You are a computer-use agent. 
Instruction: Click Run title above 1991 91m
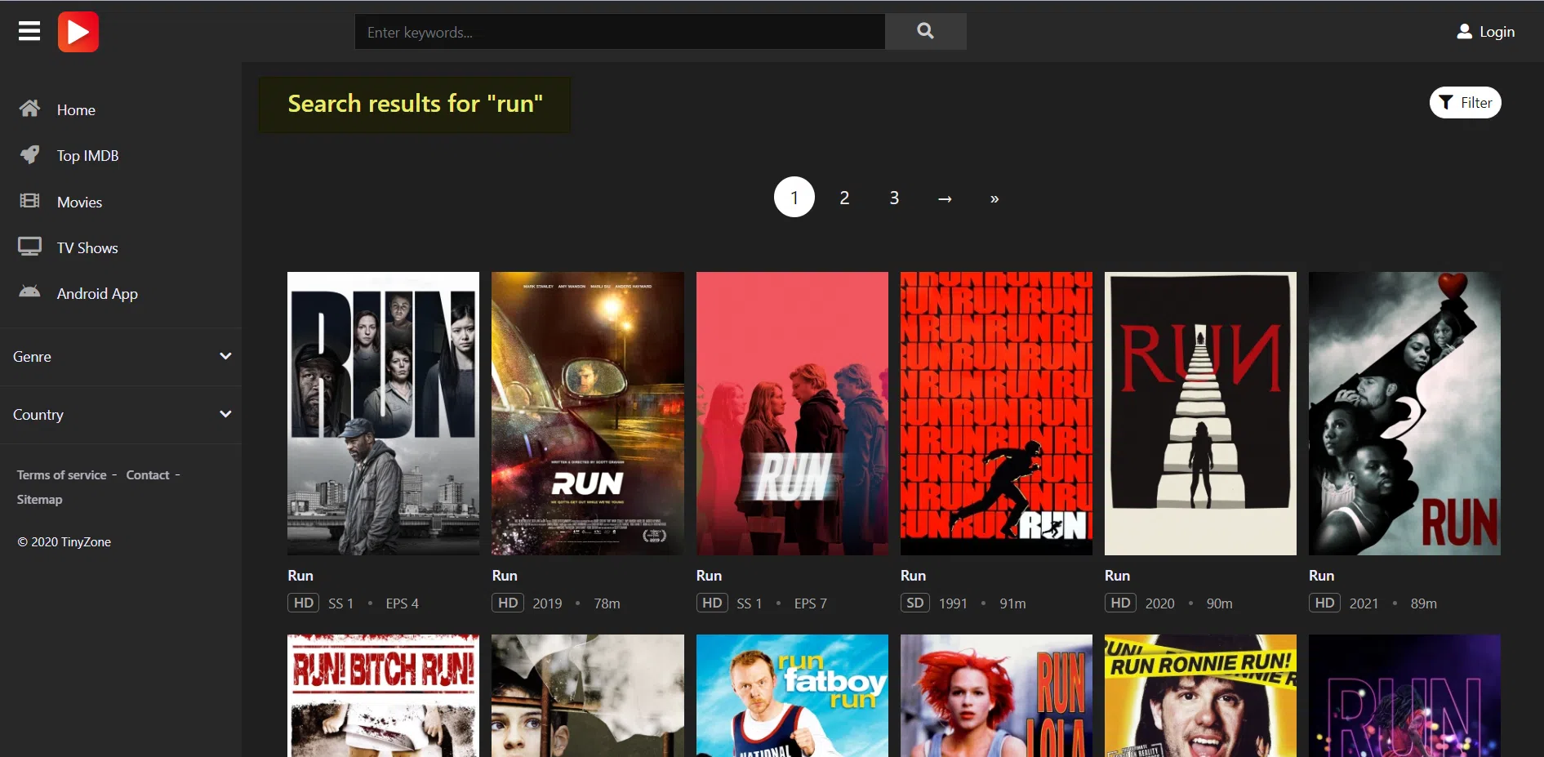(913, 576)
